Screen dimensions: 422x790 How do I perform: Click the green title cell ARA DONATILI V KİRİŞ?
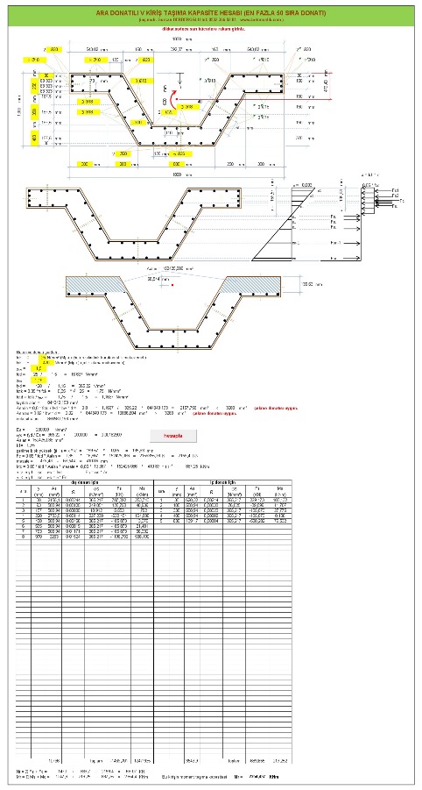211,12
